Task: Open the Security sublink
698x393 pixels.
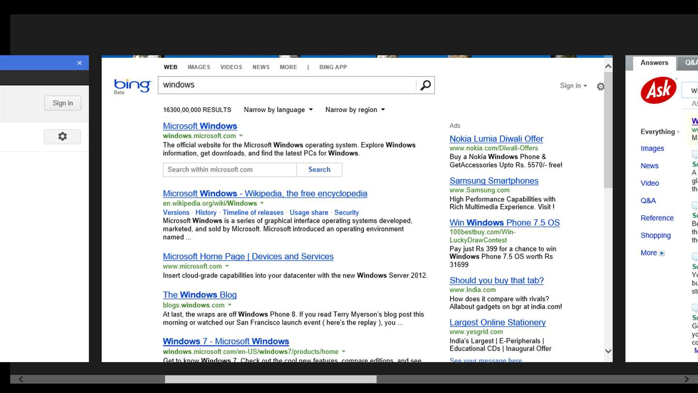Action: click(x=347, y=213)
